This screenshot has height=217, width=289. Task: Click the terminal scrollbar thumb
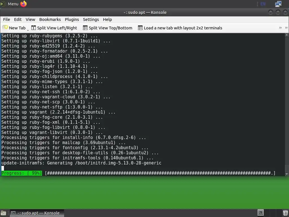tap(287, 168)
